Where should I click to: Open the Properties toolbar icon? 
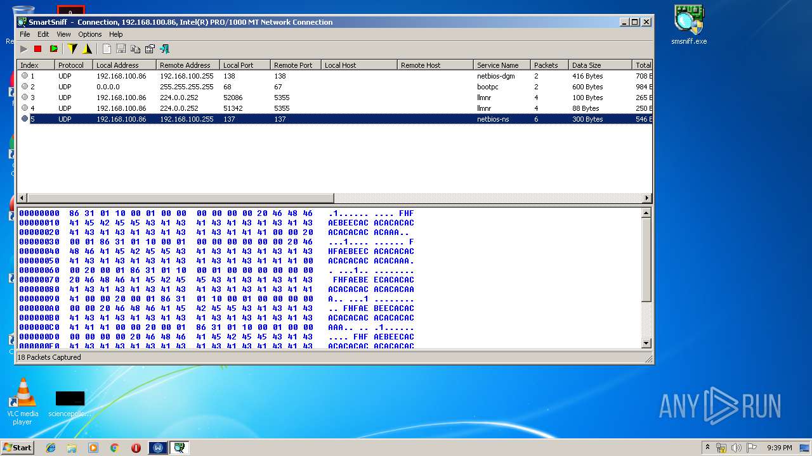pos(150,49)
